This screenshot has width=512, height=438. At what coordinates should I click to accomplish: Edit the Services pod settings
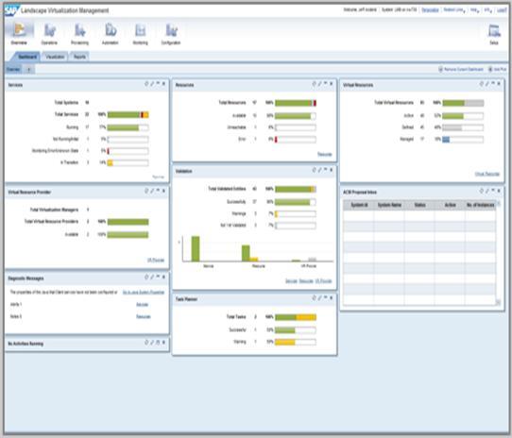click(x=152, y=84)
